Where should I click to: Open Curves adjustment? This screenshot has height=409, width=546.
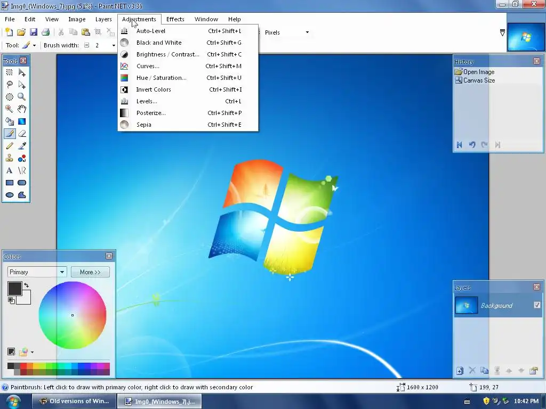pyautogui.click(x=188, y=66)
